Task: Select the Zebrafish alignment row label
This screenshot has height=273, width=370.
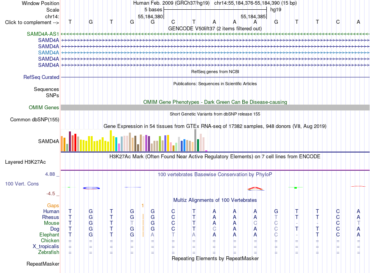Action: click(49, 252)
